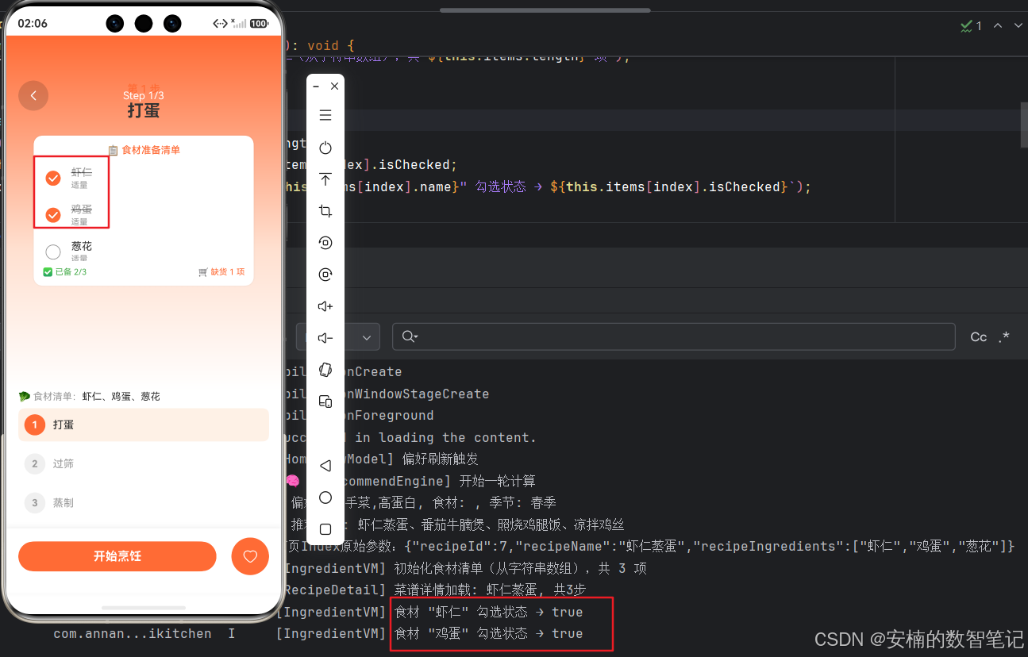Click the 勾选状态 template string code line
The width and height of the screenshot is (1028, 657).
pos(548,187)
